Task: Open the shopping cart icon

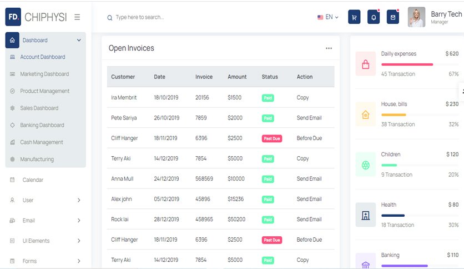Action: pyautogui.click(x=354, y=17)
